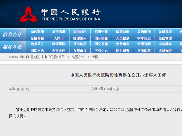Select 政策解读 in service navigation
The image size is (182, 136).
[59, 44]
